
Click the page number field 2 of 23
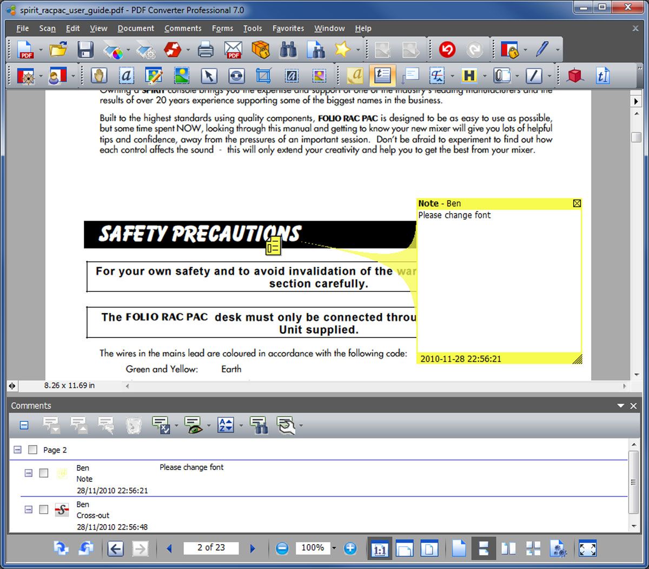point(211,548)
